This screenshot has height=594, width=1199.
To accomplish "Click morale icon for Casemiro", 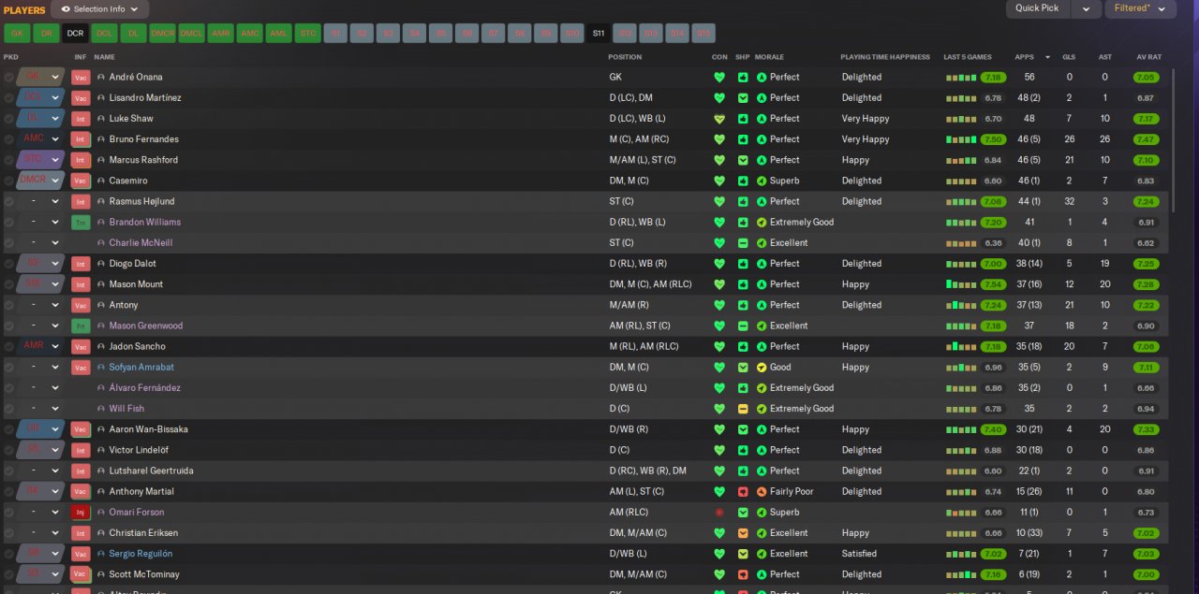I will (x=762, y=181).
